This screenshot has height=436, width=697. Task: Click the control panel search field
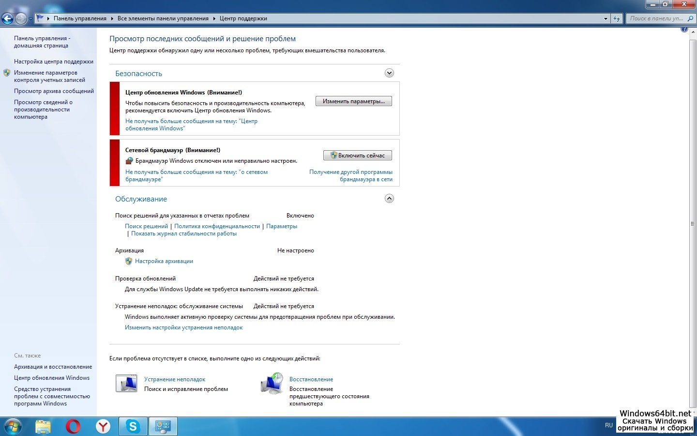click(x=658, y=18)
